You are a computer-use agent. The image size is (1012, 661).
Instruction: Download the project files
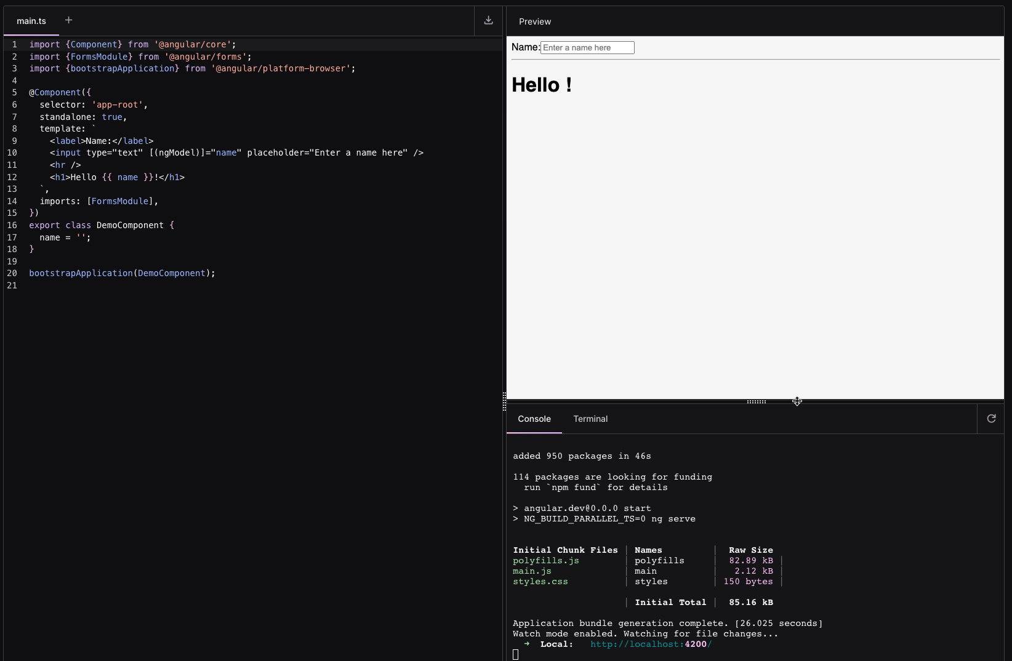[x=488, y=20]
